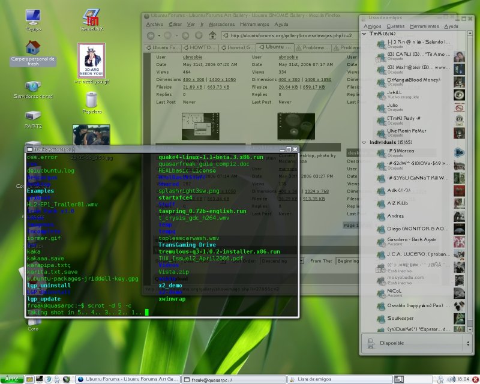Open the Disponible status dropdown
480x384 pixels.
[417, 343]
